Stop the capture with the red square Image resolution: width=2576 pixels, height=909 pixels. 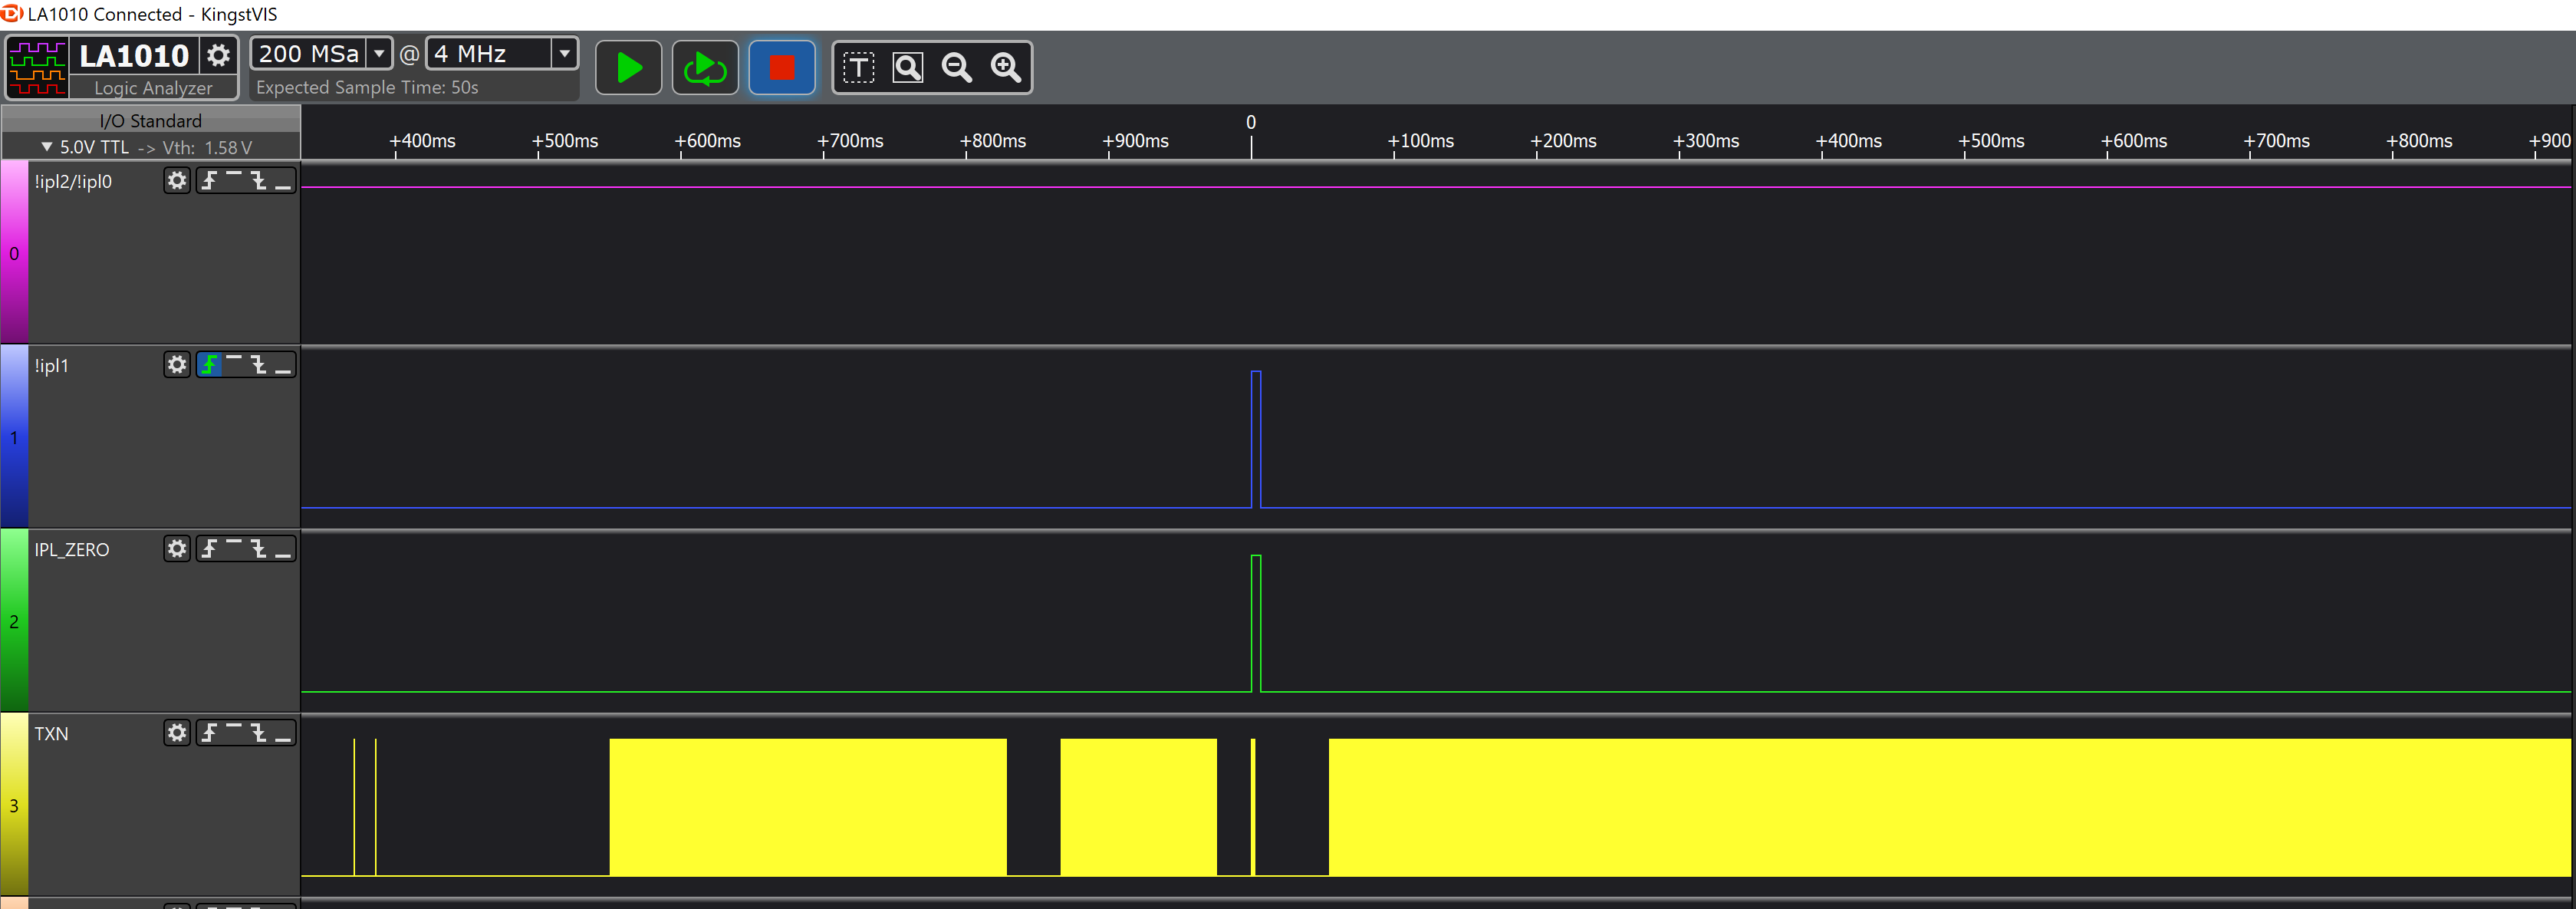pyautogui.click(x=782, y=68)
